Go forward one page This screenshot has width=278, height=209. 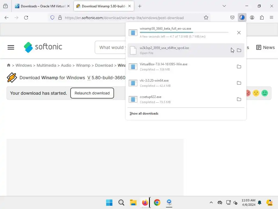click(x=16, y=18)
